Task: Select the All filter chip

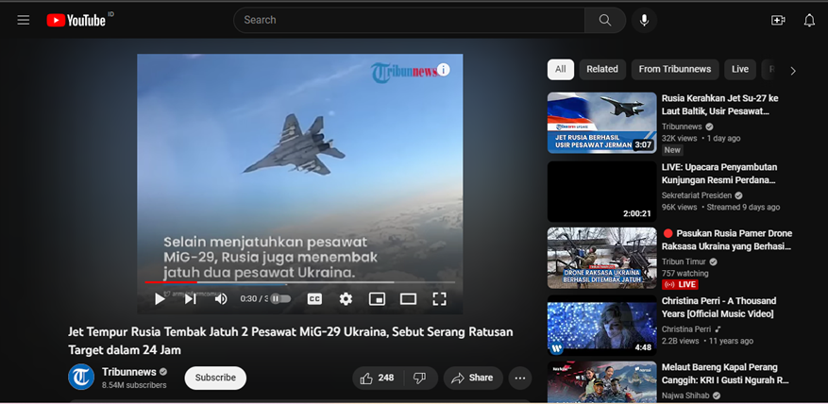Action: 560,69
